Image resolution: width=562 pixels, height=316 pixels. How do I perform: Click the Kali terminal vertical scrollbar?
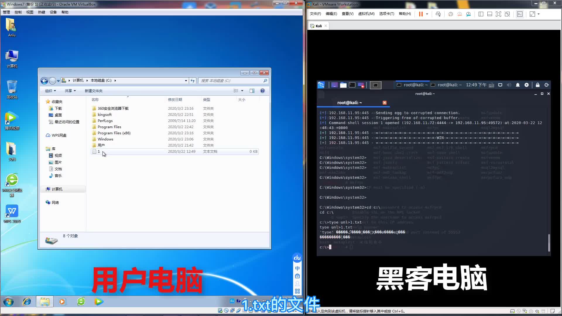549,243
